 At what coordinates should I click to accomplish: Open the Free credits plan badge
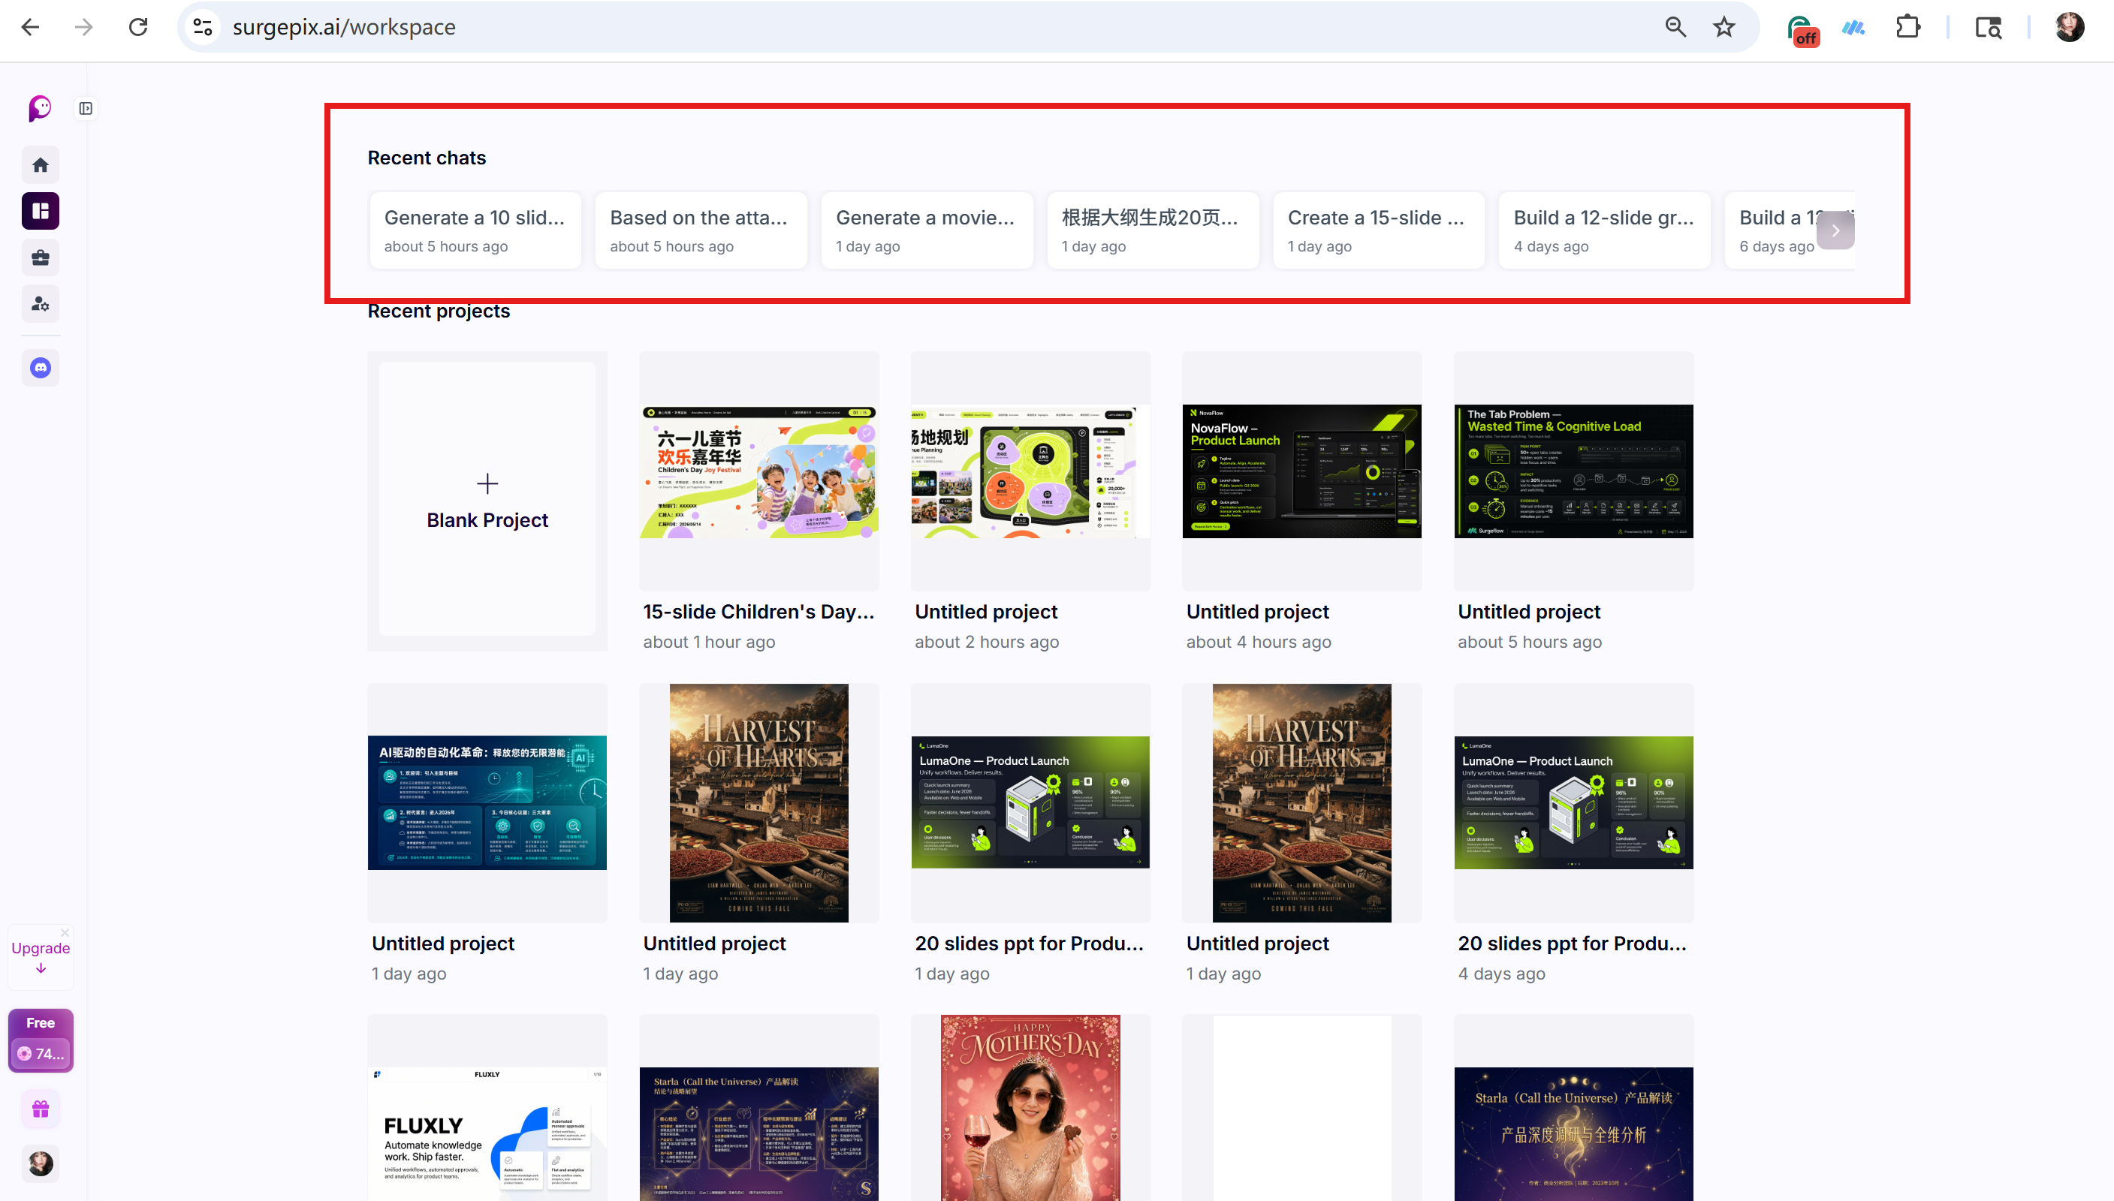coord(41,1040)
